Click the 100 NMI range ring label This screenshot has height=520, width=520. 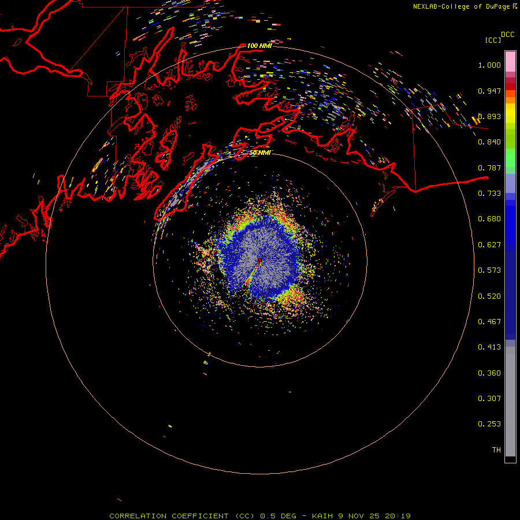259,46
